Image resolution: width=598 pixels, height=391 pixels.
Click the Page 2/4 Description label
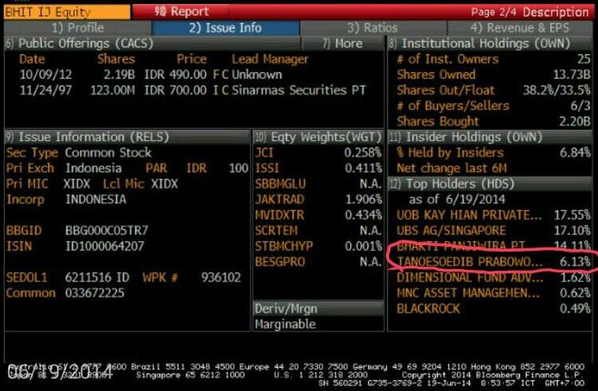(x=530, y=12)
